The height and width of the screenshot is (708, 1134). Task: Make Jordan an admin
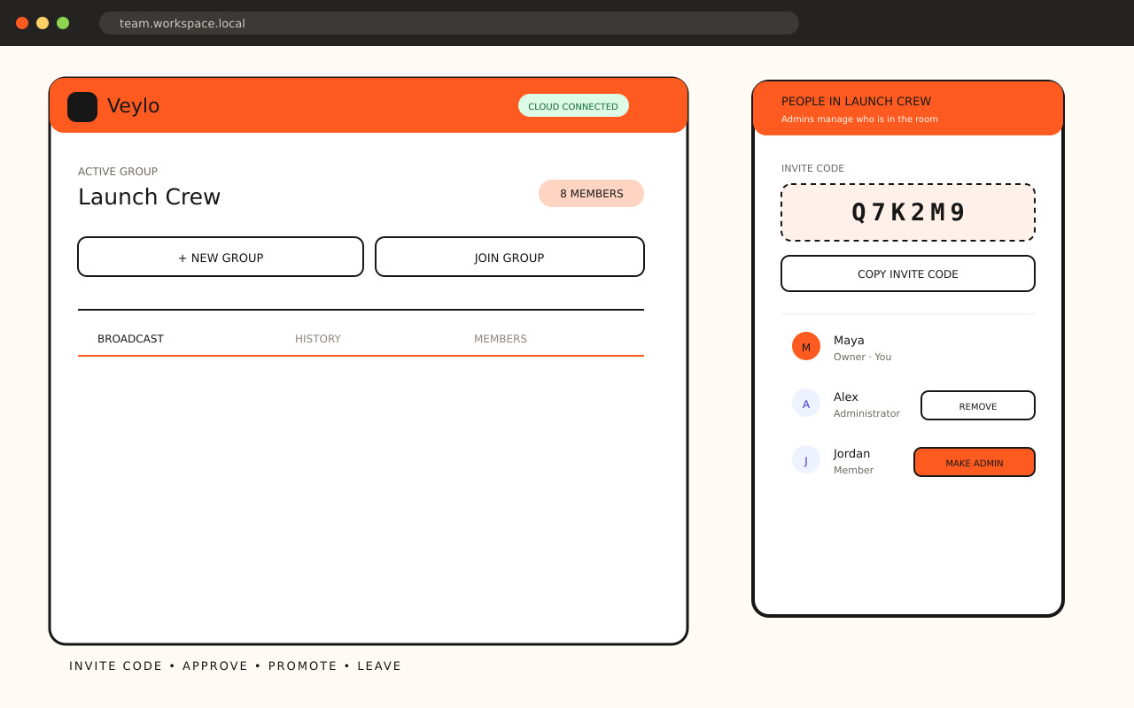click(x=975, y=462)
